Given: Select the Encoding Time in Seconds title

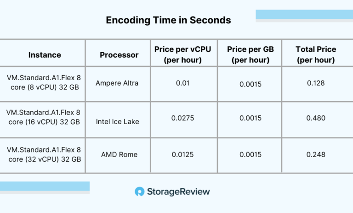Looking at the screenshot, I should (168, 20).
